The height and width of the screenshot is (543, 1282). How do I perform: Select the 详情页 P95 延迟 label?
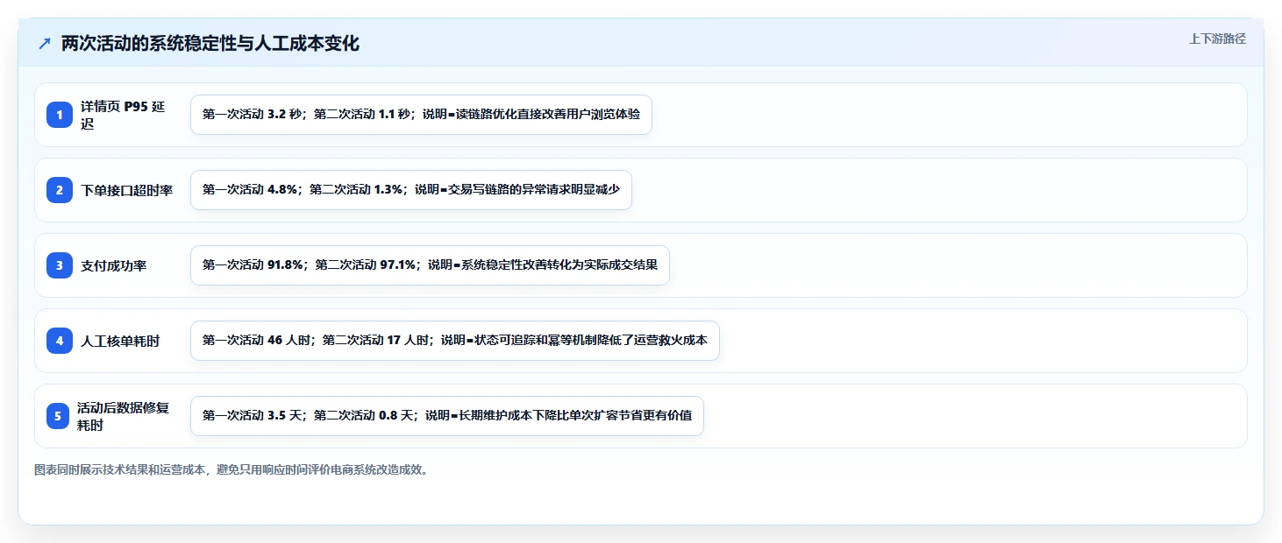[123, 115]
